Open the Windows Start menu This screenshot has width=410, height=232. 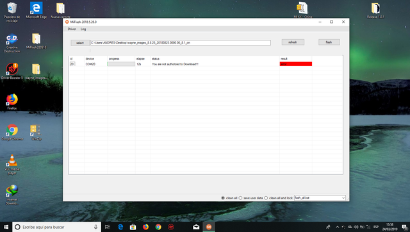click(x=6, y=227)
